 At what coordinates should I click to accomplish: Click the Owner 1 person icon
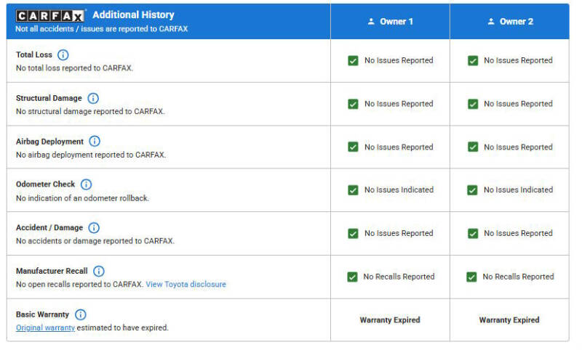pos(371,22)
